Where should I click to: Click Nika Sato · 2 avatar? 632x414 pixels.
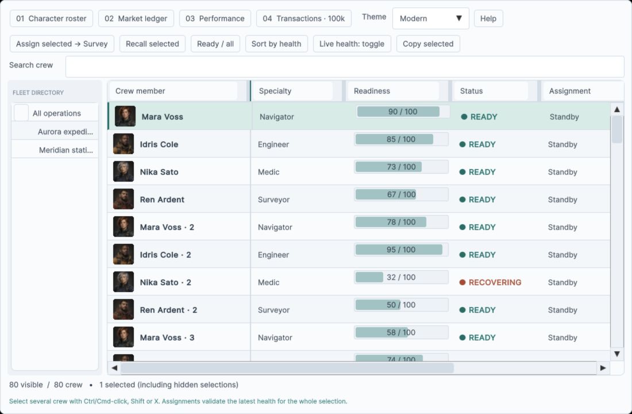(x=124, y=282)
